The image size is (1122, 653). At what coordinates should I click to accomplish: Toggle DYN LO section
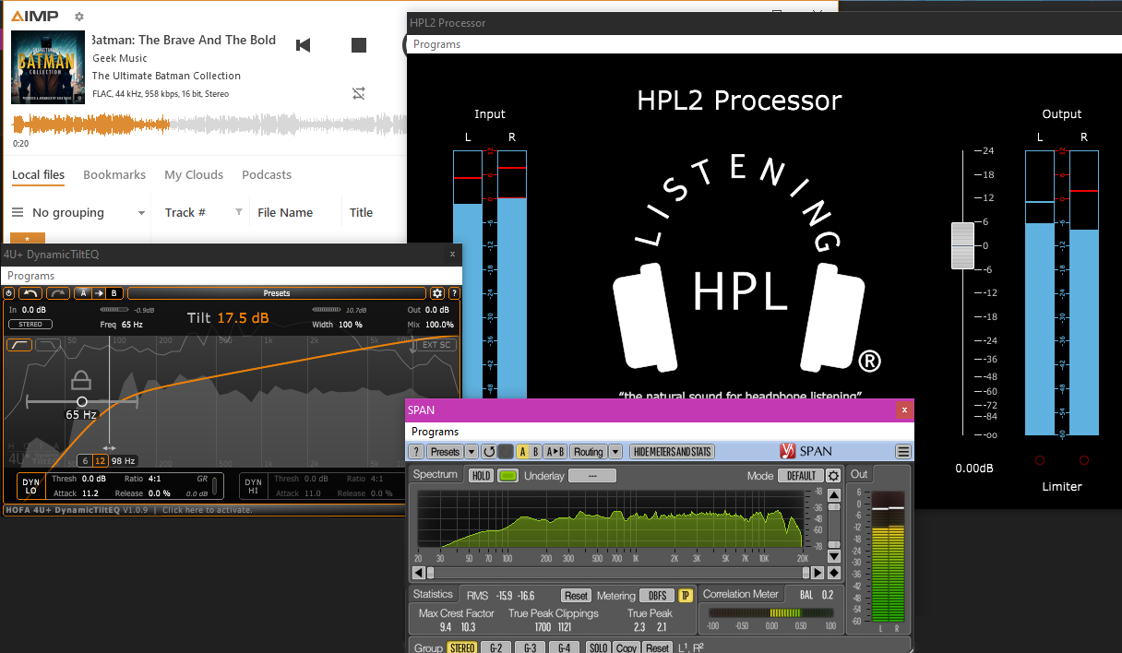coord(31,486)
